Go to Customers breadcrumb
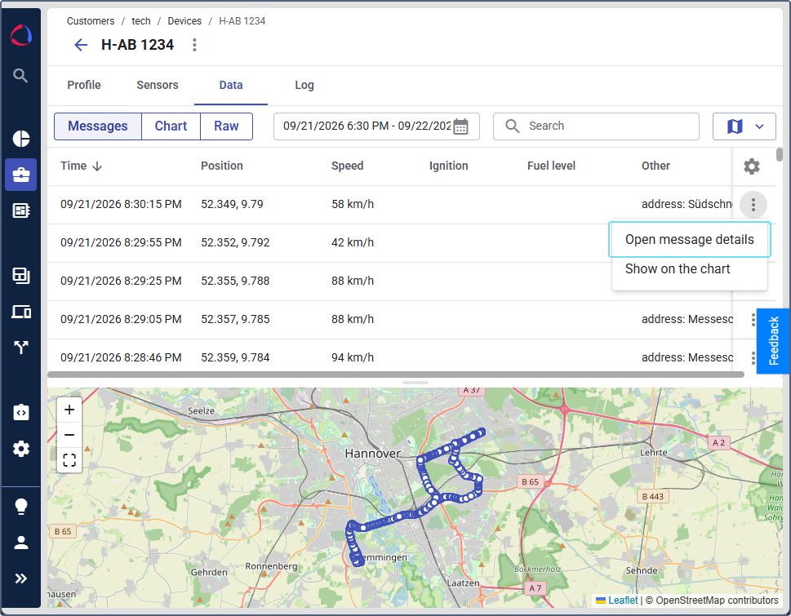This screenshot has width=791, height=616. point(91,21)
